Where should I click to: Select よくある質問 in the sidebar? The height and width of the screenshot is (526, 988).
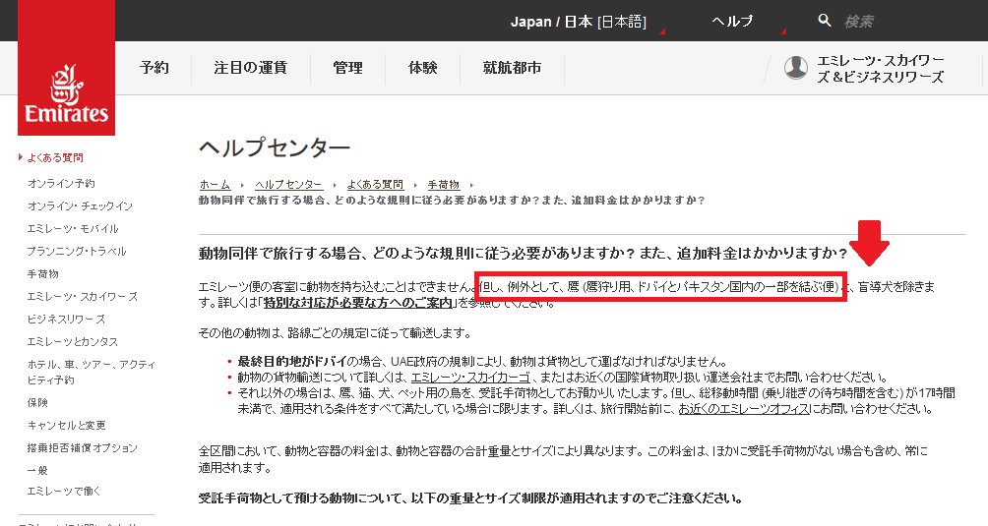pyautogui.click(x=55, y=157)
